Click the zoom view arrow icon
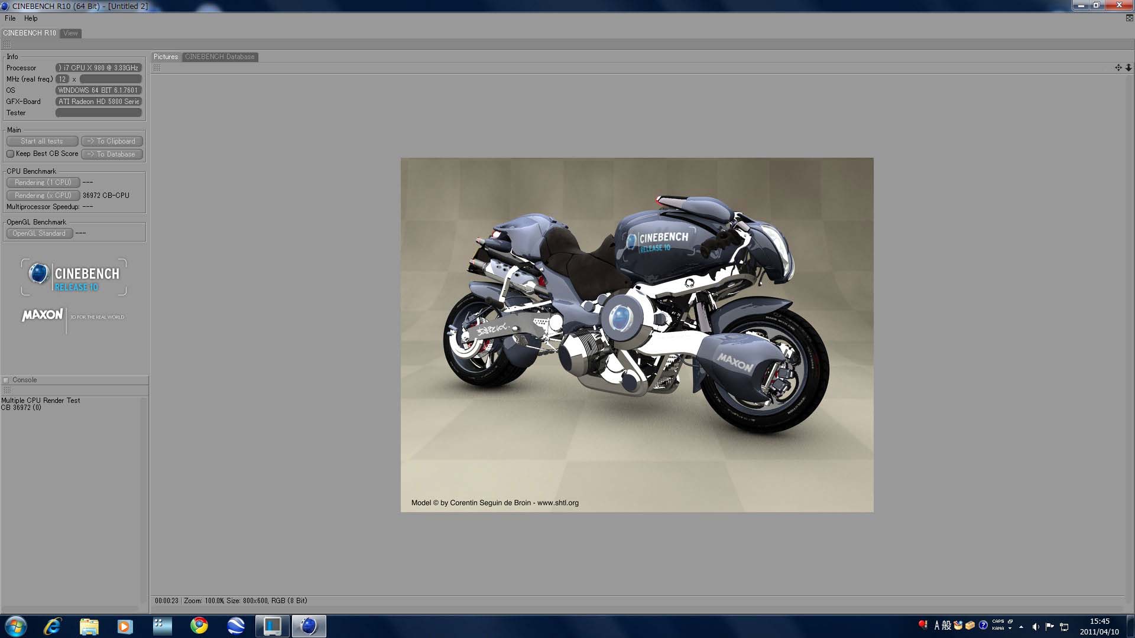This screenshot has height=638, width=1135. [x=1128, y=68]
